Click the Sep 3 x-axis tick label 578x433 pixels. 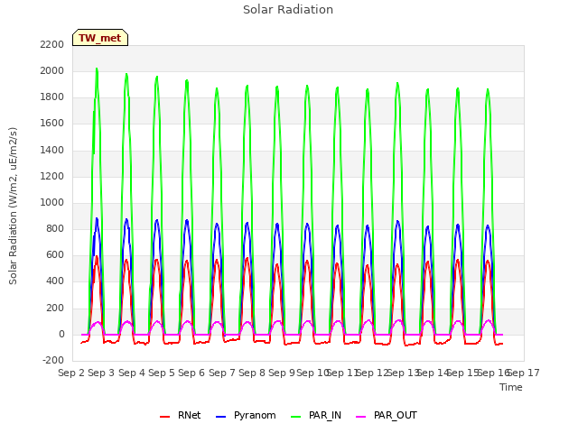pos(101,373)
